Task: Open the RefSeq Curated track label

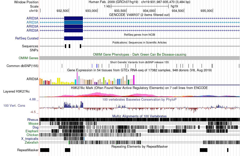Action: [27, 38]
